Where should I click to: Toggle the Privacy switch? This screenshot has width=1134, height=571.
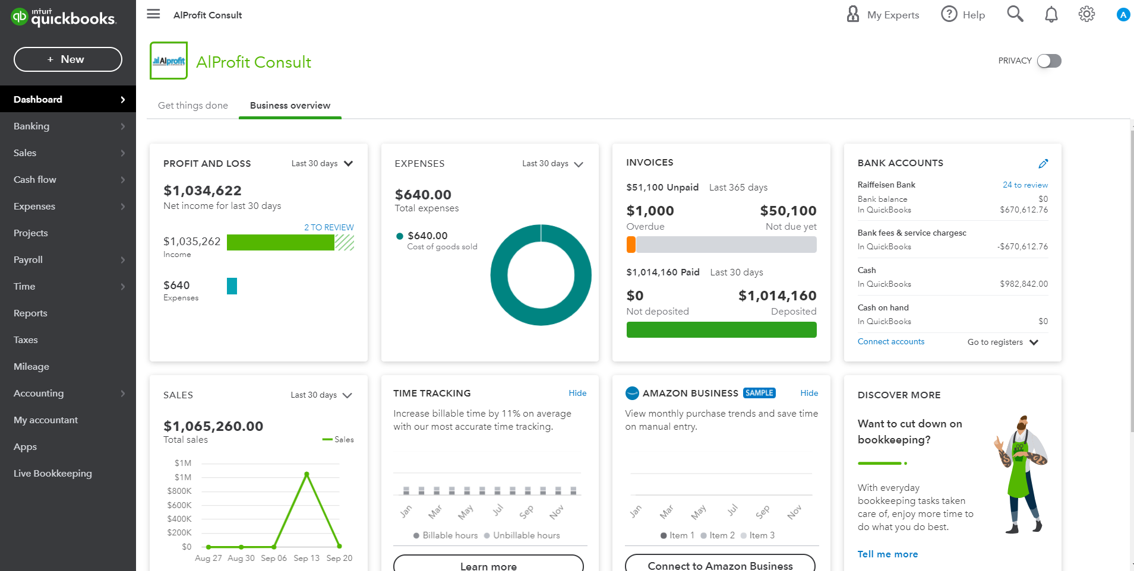[x=1049, y=61]
